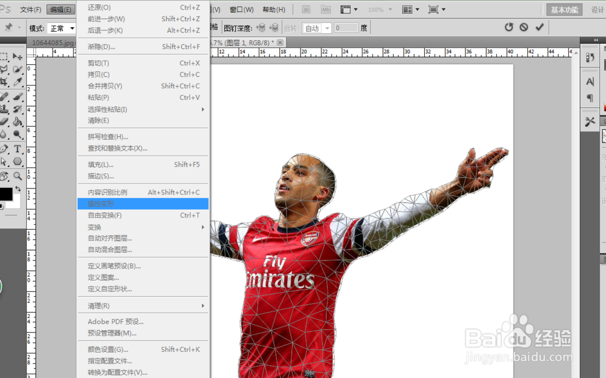Image resolution: width=606 pixels, height=378 pixels.
Task: Open the 文件(F) menu
Action: [30, 10]
